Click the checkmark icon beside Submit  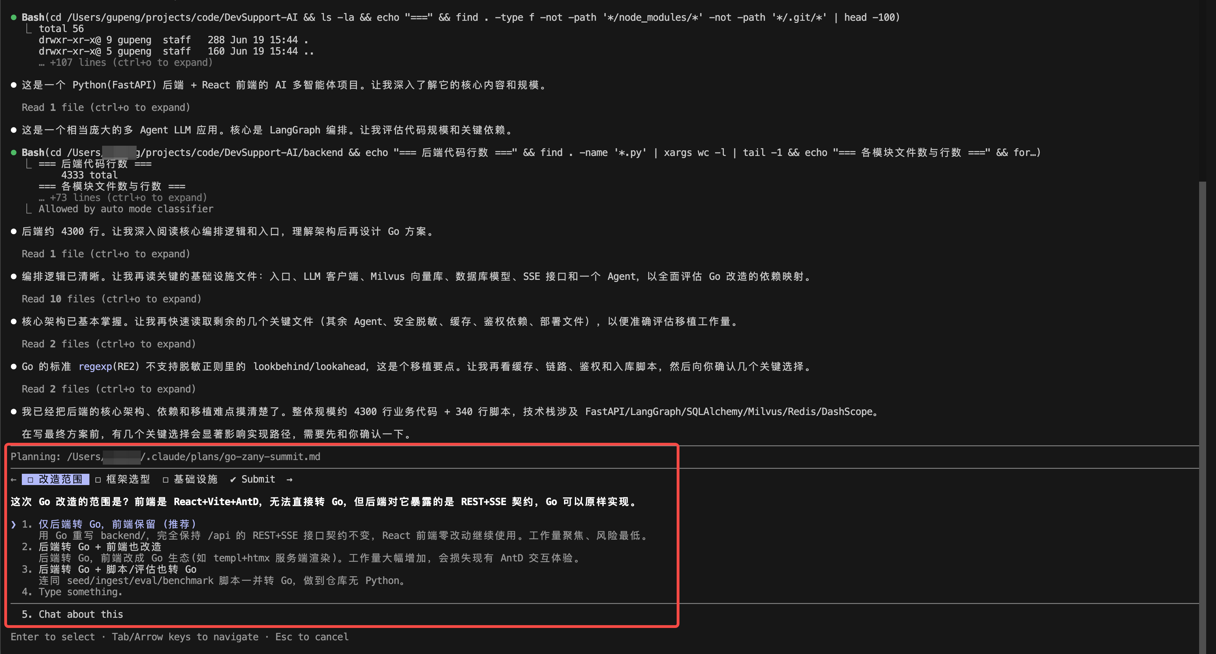click(233, 479)
